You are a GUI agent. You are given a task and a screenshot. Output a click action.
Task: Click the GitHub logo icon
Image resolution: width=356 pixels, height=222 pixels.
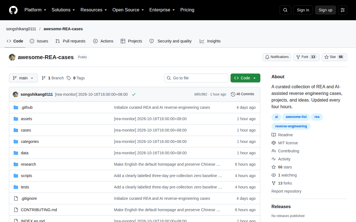[x=13, y=10]
